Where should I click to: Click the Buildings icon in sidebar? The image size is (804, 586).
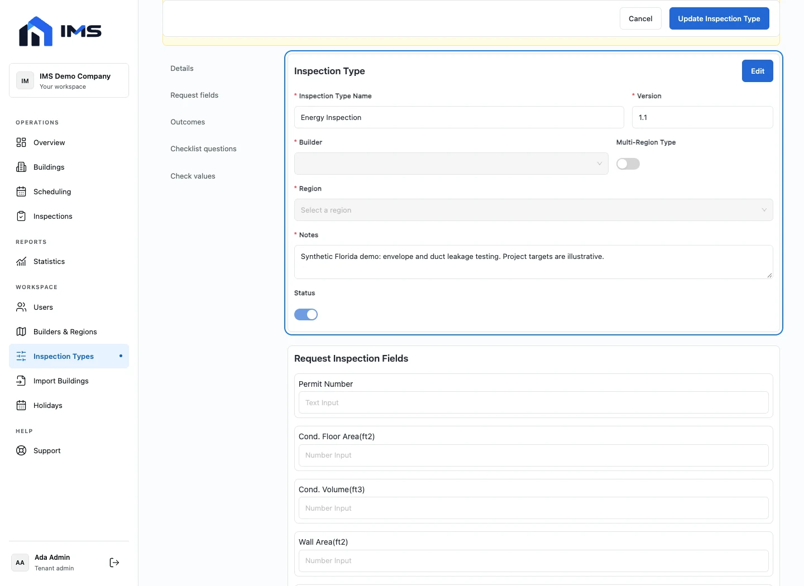pos(21,167)
